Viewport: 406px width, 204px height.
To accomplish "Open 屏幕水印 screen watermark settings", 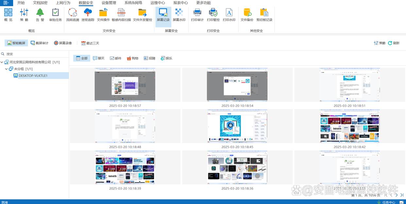I will coord(179,15).
